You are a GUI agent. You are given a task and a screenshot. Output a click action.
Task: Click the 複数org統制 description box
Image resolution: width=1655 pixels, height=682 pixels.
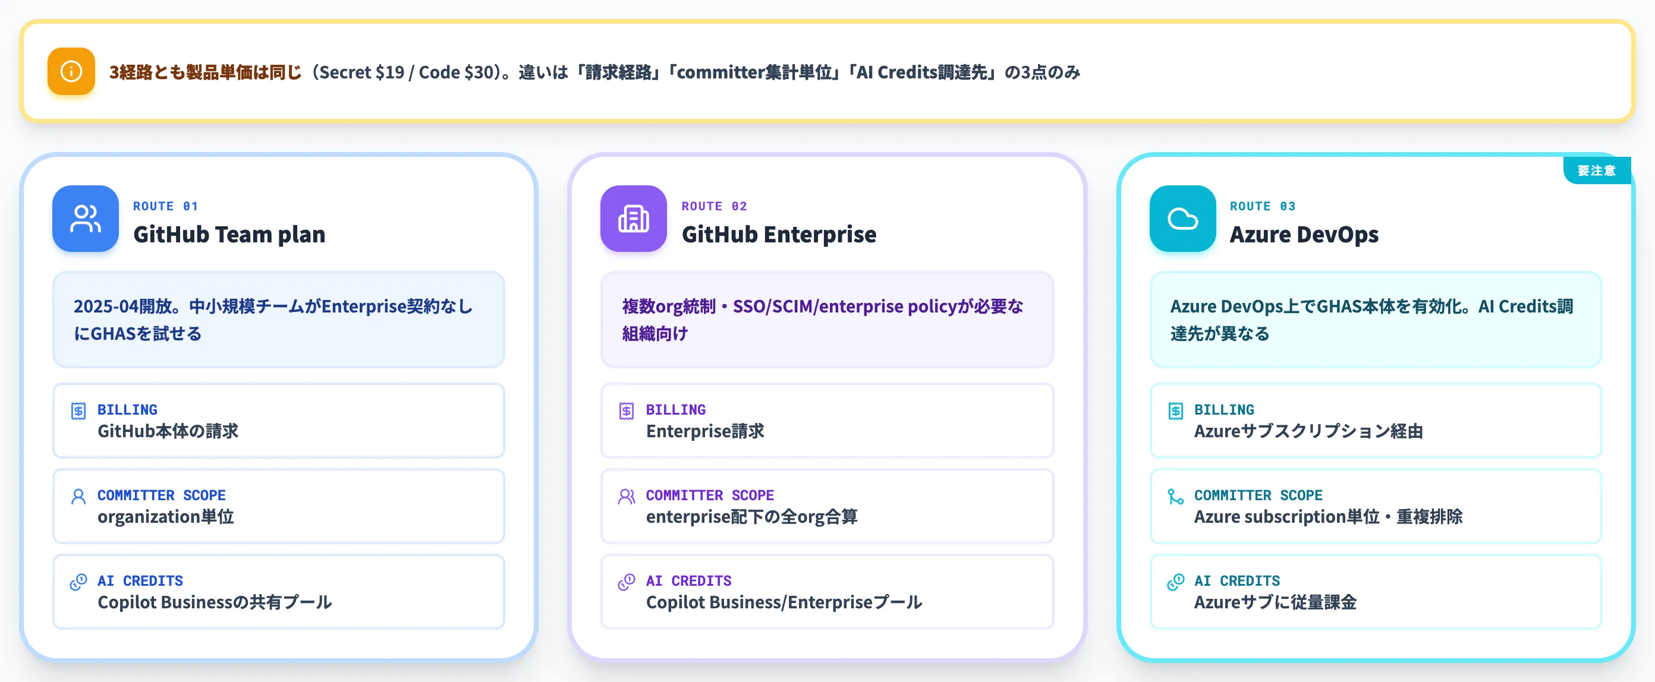(x=827, y=320)
